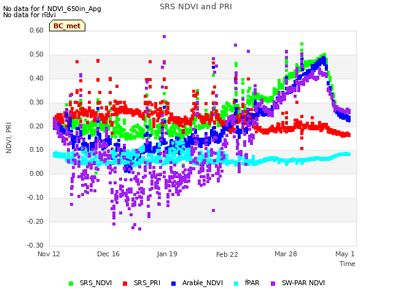Click the highest purple outlier point near Jan 19
Viewport: 393px width, 295px height.
(164, 37)
